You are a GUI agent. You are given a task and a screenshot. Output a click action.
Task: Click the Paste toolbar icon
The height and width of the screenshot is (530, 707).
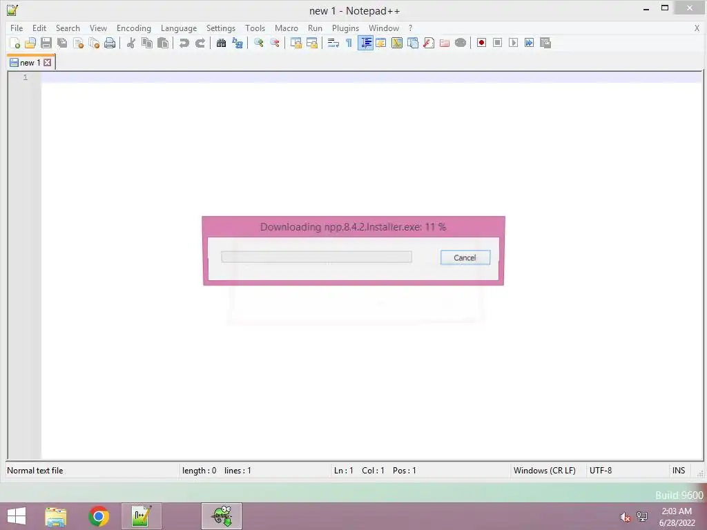click(x=163, y=43)
